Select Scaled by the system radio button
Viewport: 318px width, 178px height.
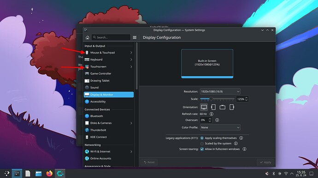pos(202,144)
